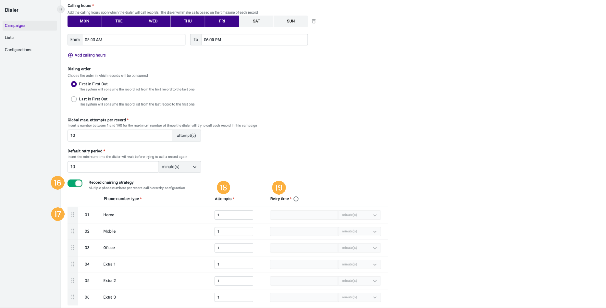Click the 'Home' phone number type text
606x308 pixels.
(x=109, y=215)
